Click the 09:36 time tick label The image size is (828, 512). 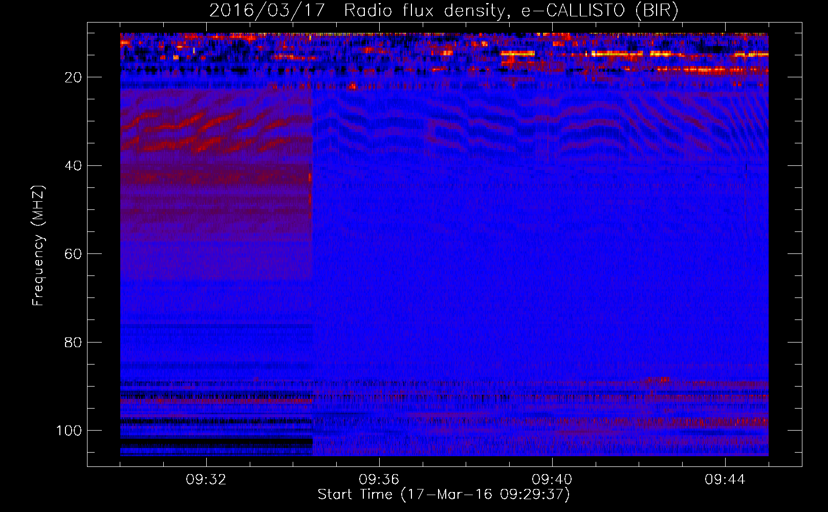click(379, 480)
